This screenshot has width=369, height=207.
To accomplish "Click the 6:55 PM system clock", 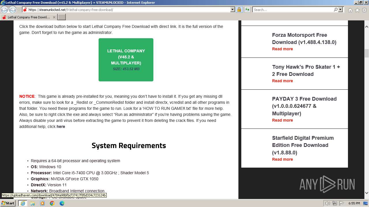I will pos(354,203).
